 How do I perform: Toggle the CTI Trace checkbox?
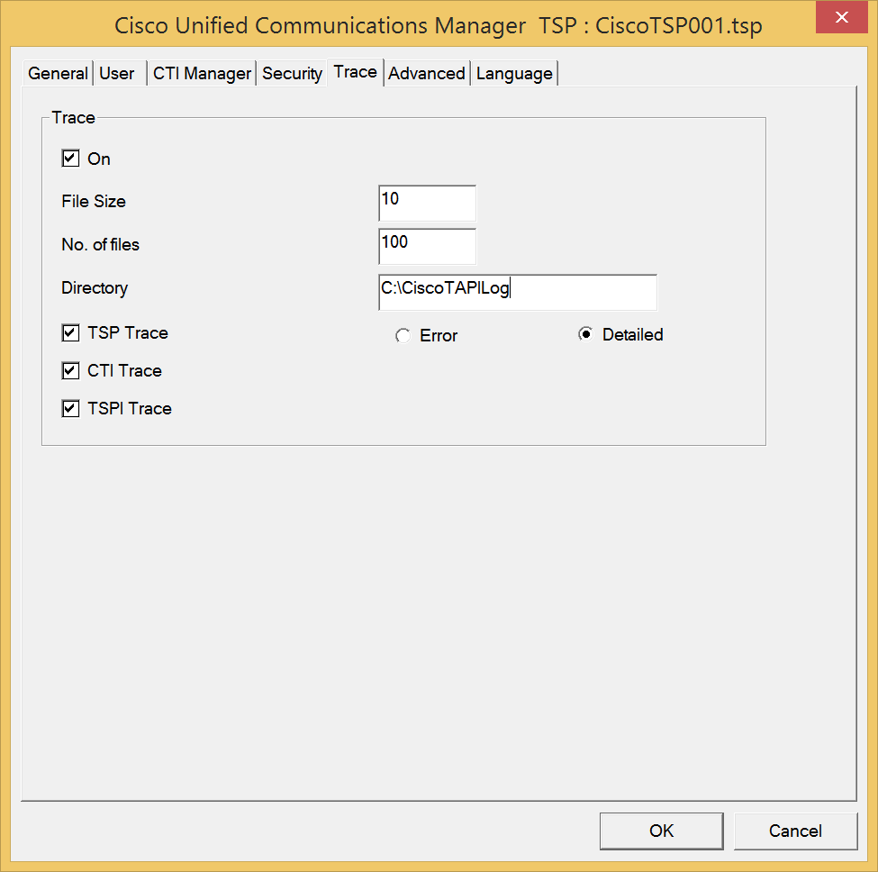click(70, 371)
